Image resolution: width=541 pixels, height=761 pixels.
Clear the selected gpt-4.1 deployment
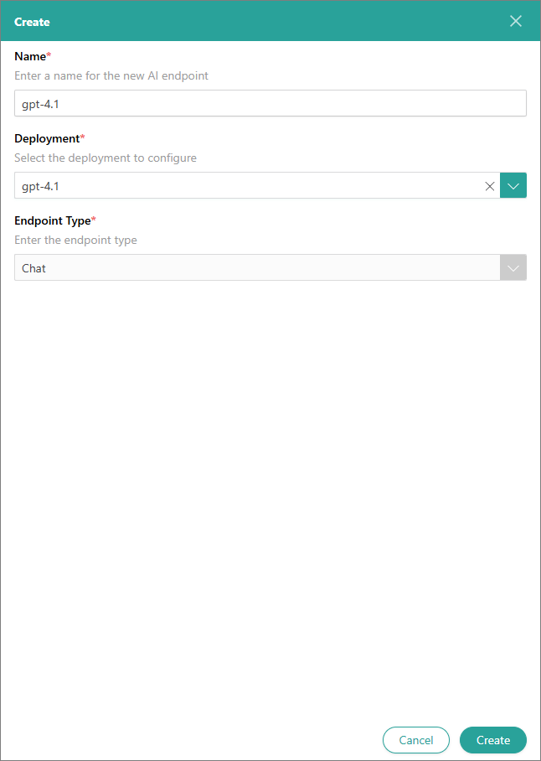tap(490, 186)
